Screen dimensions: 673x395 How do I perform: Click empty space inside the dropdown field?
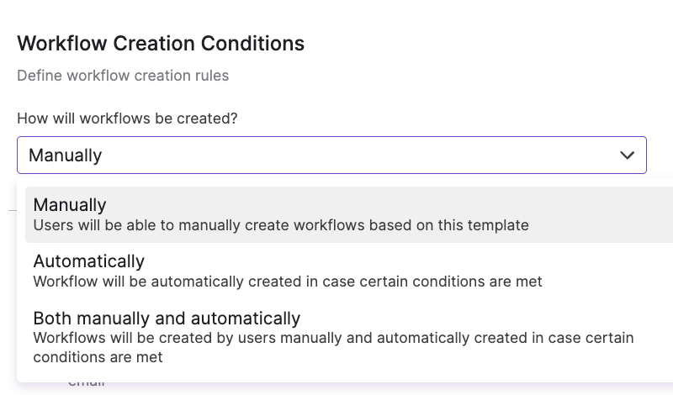361,155
